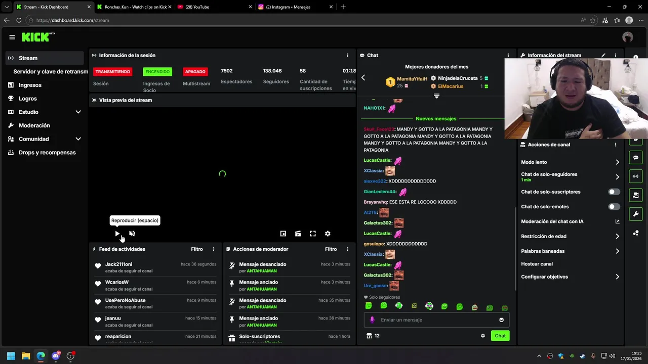Click the browser address bar URL
Viewport: 648px width, 364px height.
click(72, 20)
